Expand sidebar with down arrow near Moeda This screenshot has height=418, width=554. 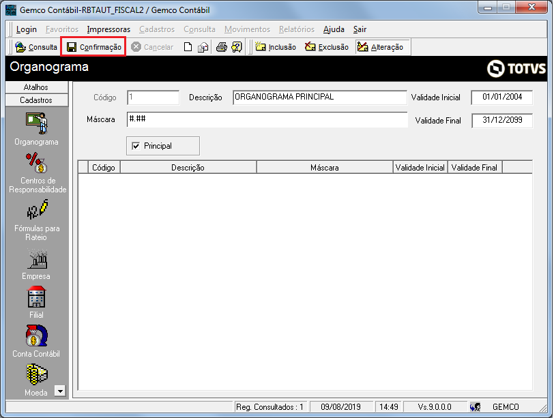point(60,391)
